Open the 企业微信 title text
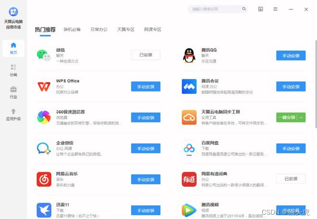 pyautogui.click(x=65, y=143)
